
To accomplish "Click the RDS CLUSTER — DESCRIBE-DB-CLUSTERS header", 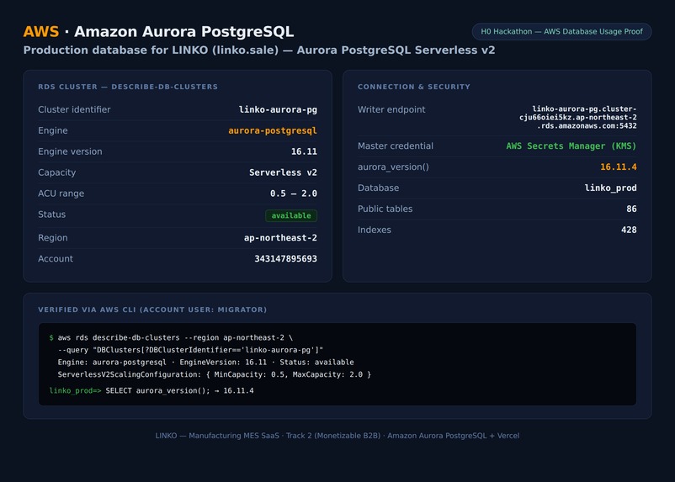I will tap(128, 87).
